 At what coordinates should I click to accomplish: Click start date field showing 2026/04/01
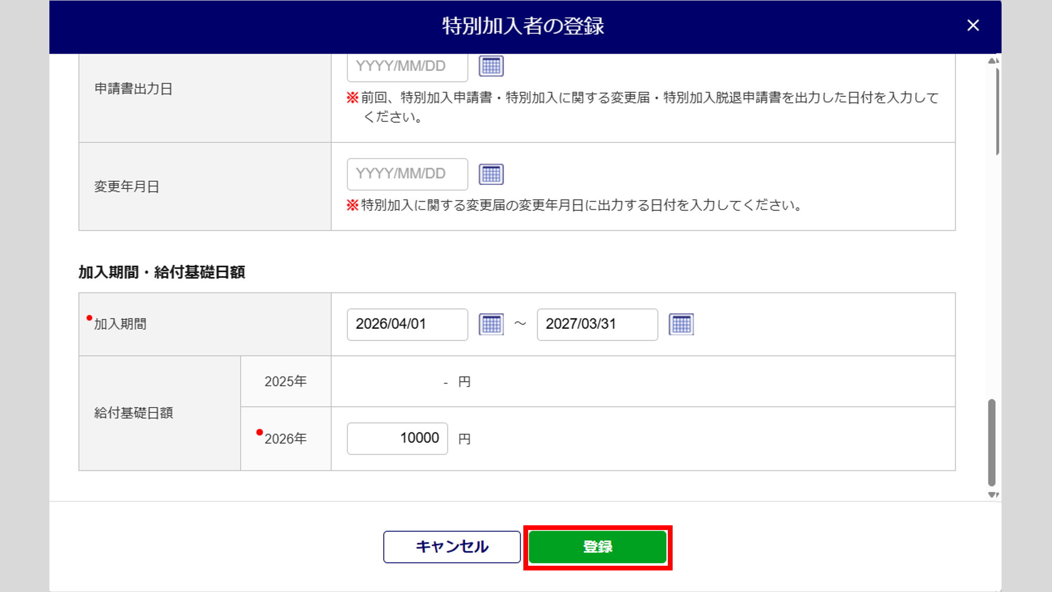(x=407, y=324)
